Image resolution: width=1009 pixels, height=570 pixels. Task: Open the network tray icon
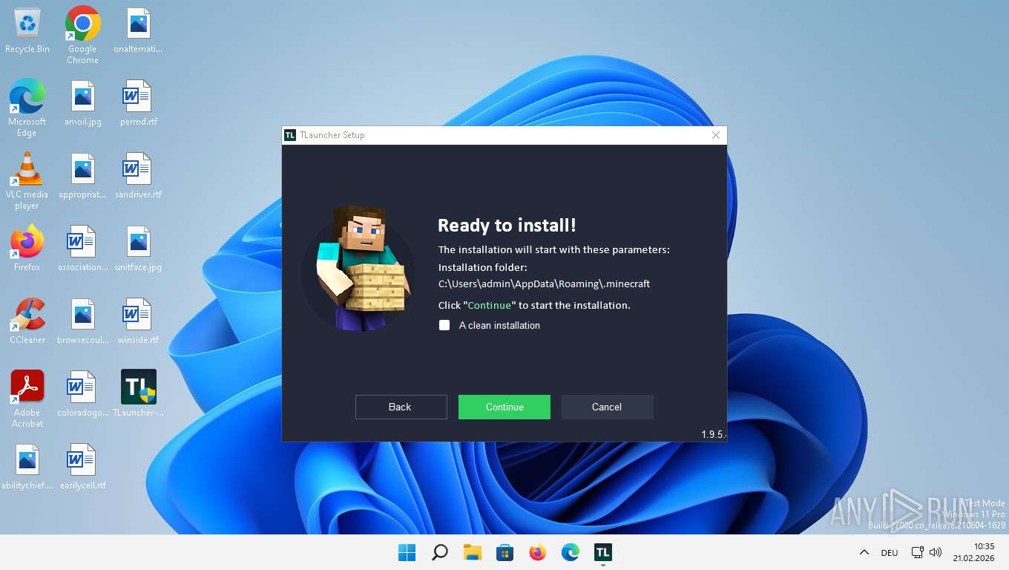point(918,552)
